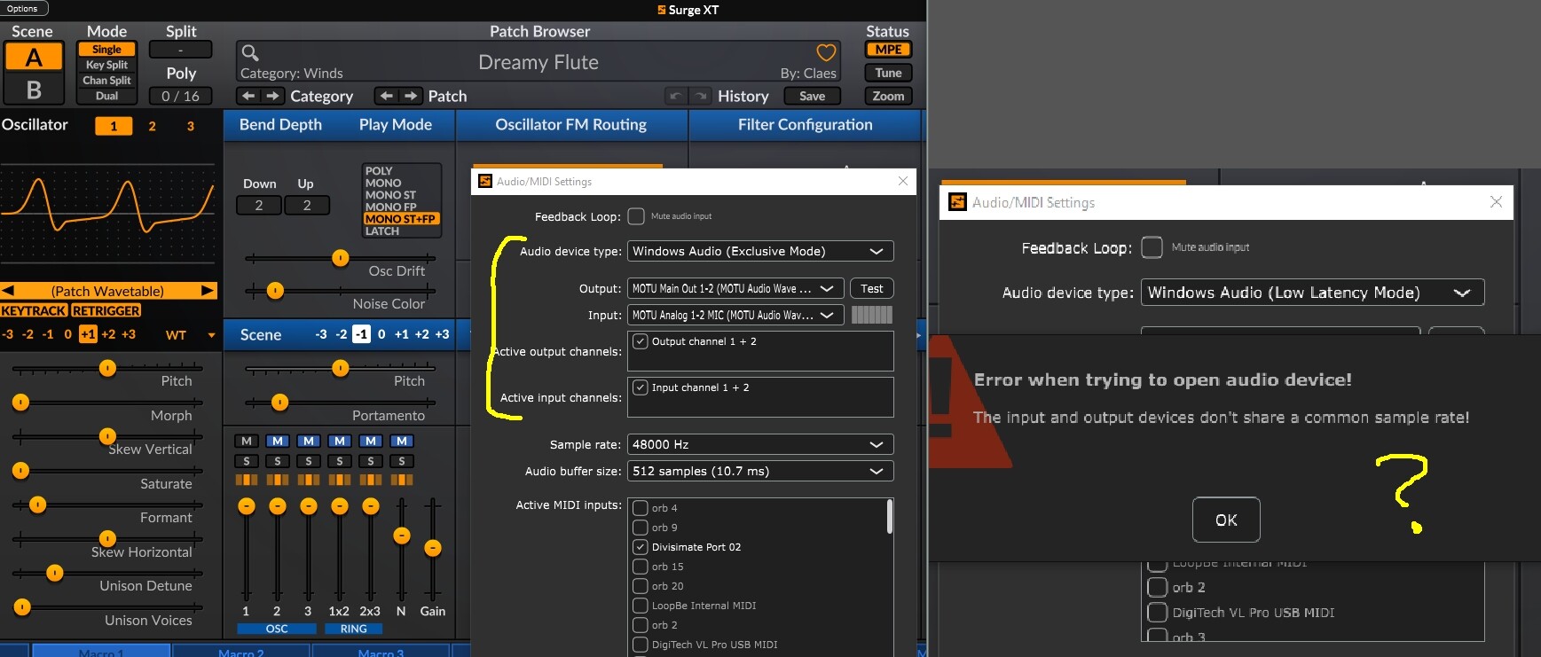Select previous wavetable with left triangle
This screenshot has width=1541, height=657.
[7, 291]
